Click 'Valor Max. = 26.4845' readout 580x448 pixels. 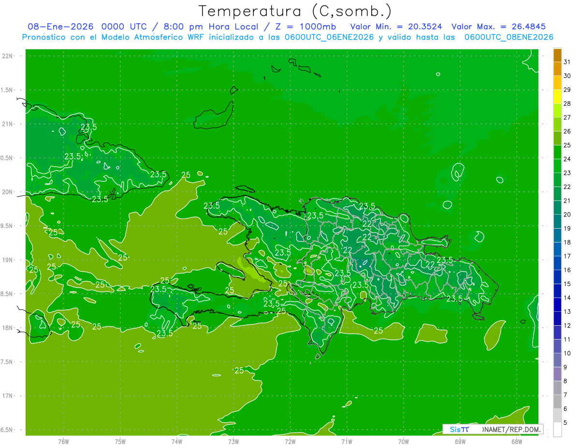(498, 27)
